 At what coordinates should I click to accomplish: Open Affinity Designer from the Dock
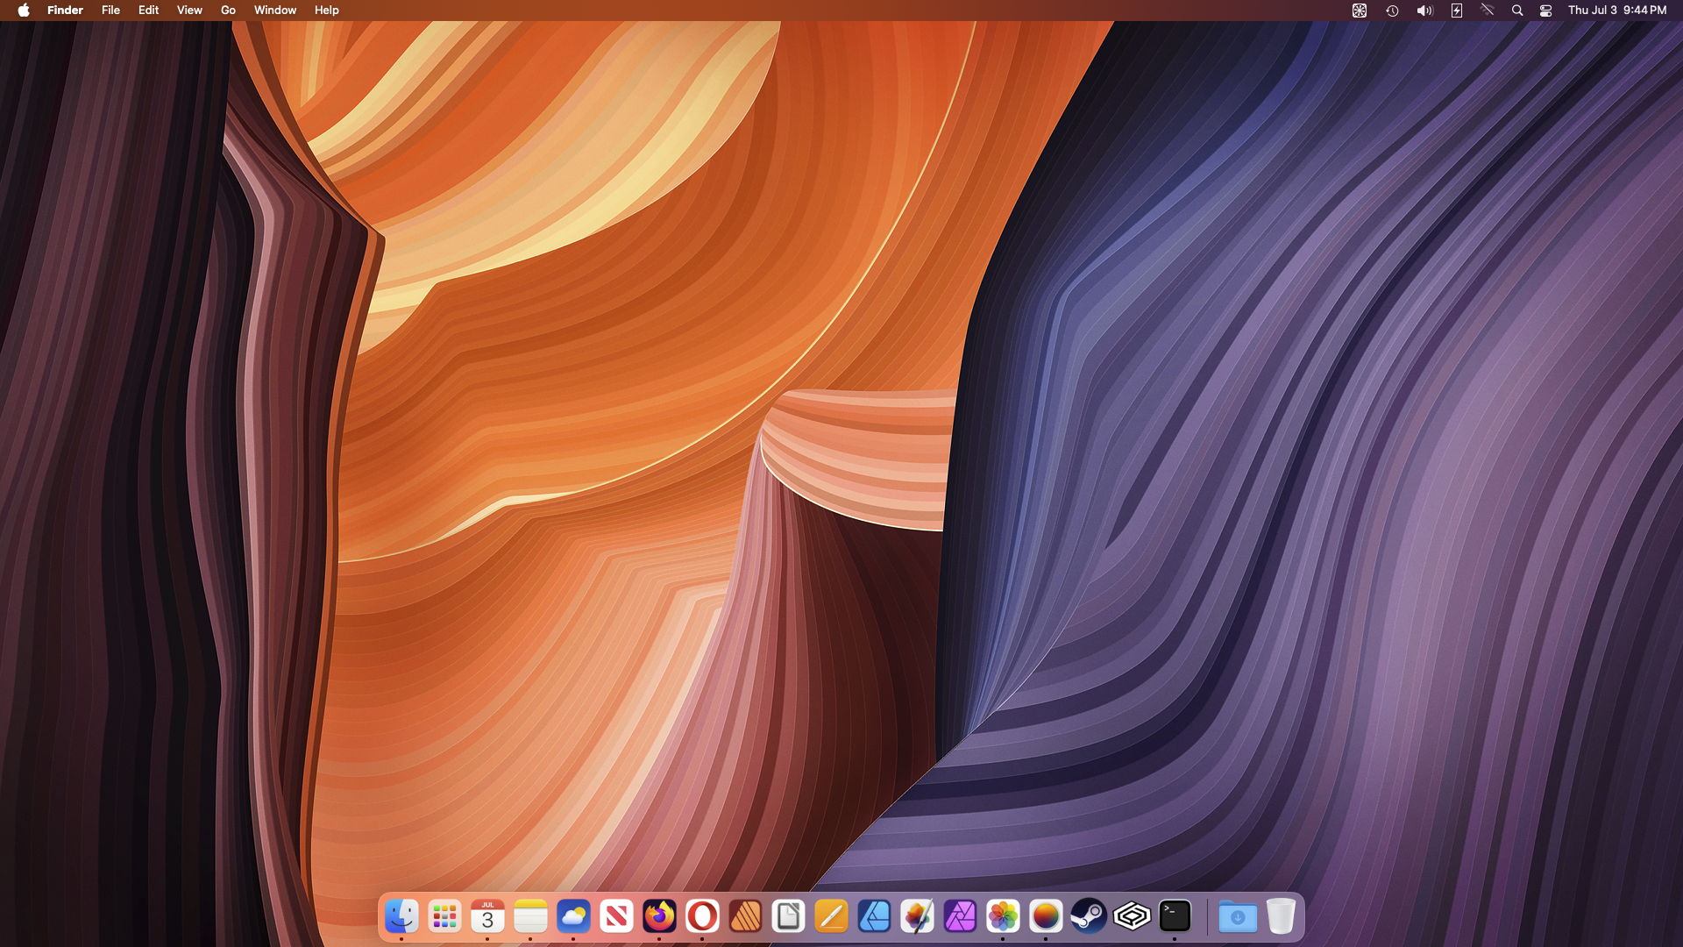click(x=874, y=917)
